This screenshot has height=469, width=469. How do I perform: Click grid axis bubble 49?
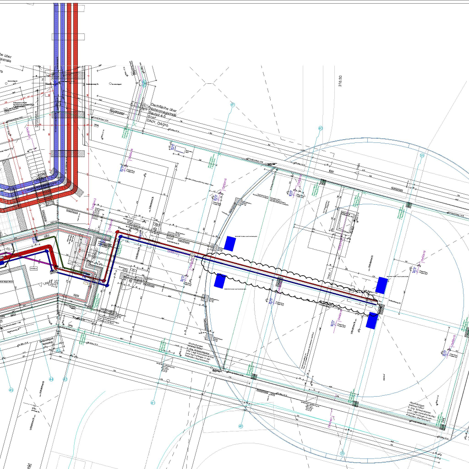coord(11,390)
